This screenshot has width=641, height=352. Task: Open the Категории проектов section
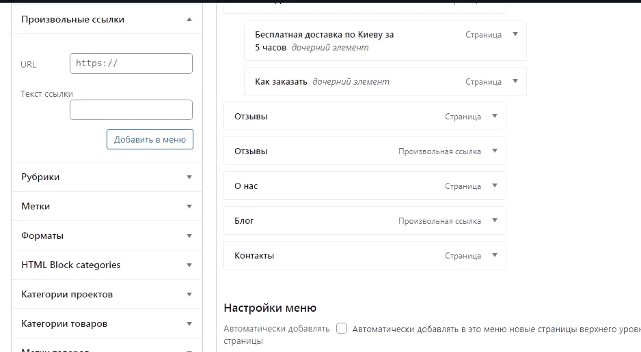[189, 295]
